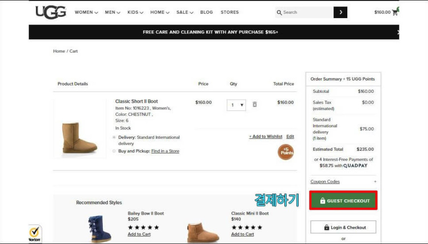This screenshot has height=244, width=428.
Task: Add the boot to Wishlist
Action: pyautogui.click(x=266, y=136)
